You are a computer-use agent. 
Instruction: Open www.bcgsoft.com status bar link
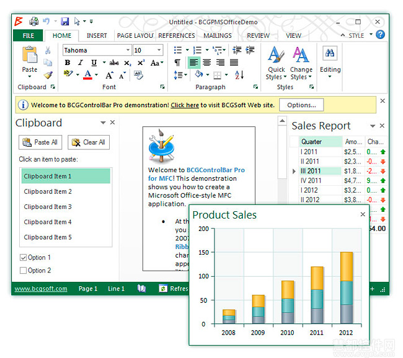tap(41, 289)
